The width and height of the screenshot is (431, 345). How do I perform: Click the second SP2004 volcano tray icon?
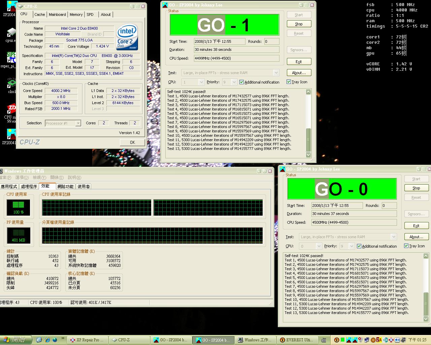(x=355, y=340)
